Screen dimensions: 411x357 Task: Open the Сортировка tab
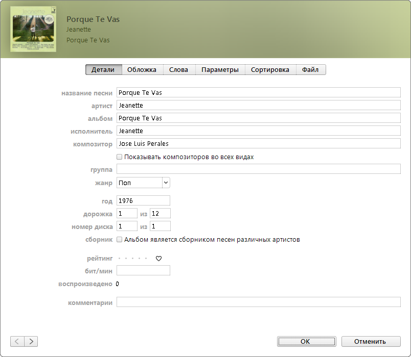pyautogui.click(x=270, y=70)
